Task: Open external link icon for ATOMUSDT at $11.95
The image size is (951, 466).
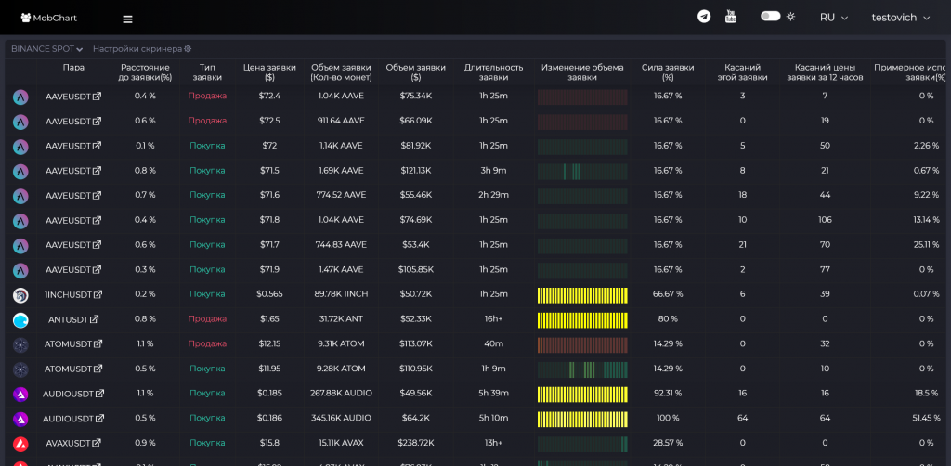Action: coord(98,369)
